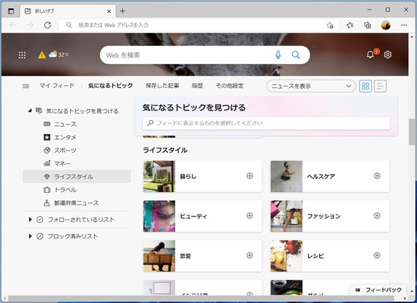Open the notifications bell icon
417x303 pixels.
(370, 55)
